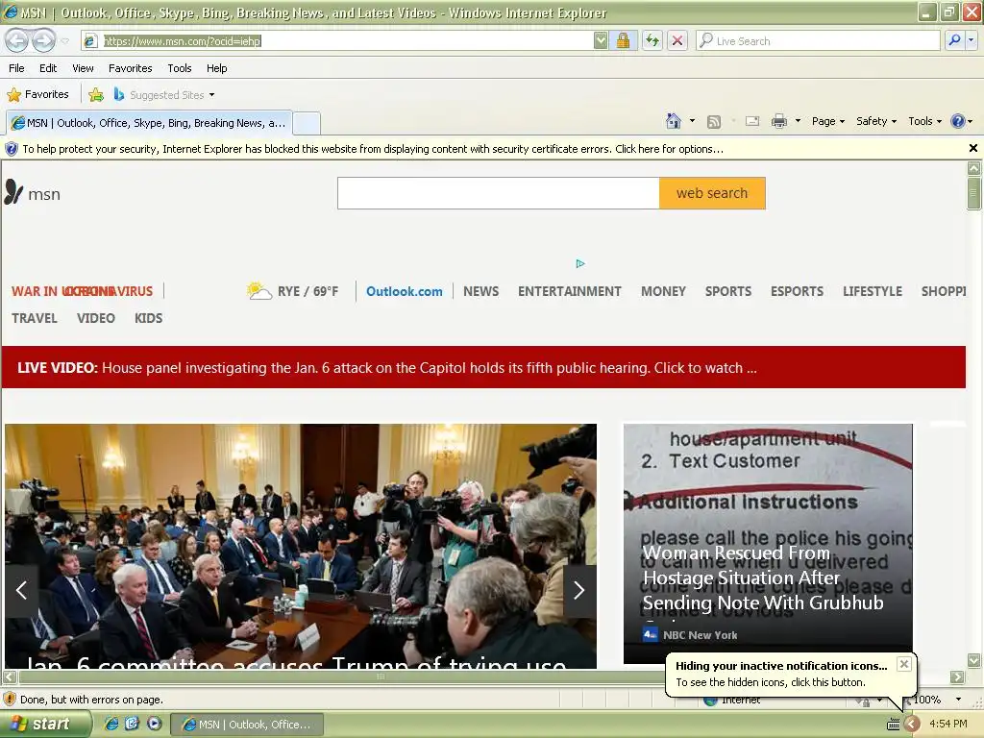Screen dimensions: 984x738
Task: Click the horizontal scrollbar right arrow
Action: coord(957,677)
